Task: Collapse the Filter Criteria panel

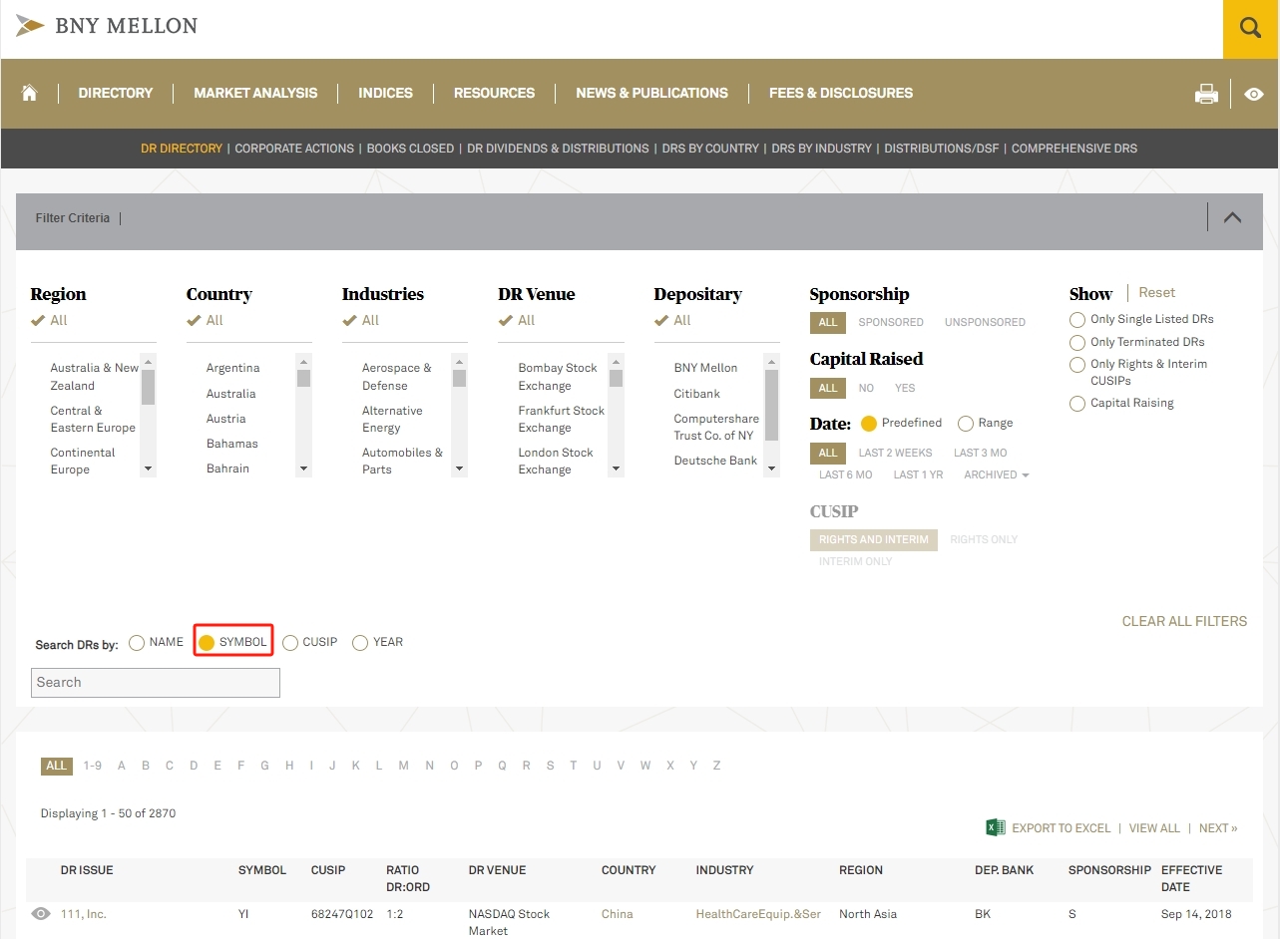Action: (1232, 217)
